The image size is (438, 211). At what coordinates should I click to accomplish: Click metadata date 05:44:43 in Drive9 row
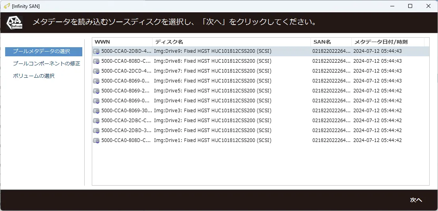tap(377, 51)
